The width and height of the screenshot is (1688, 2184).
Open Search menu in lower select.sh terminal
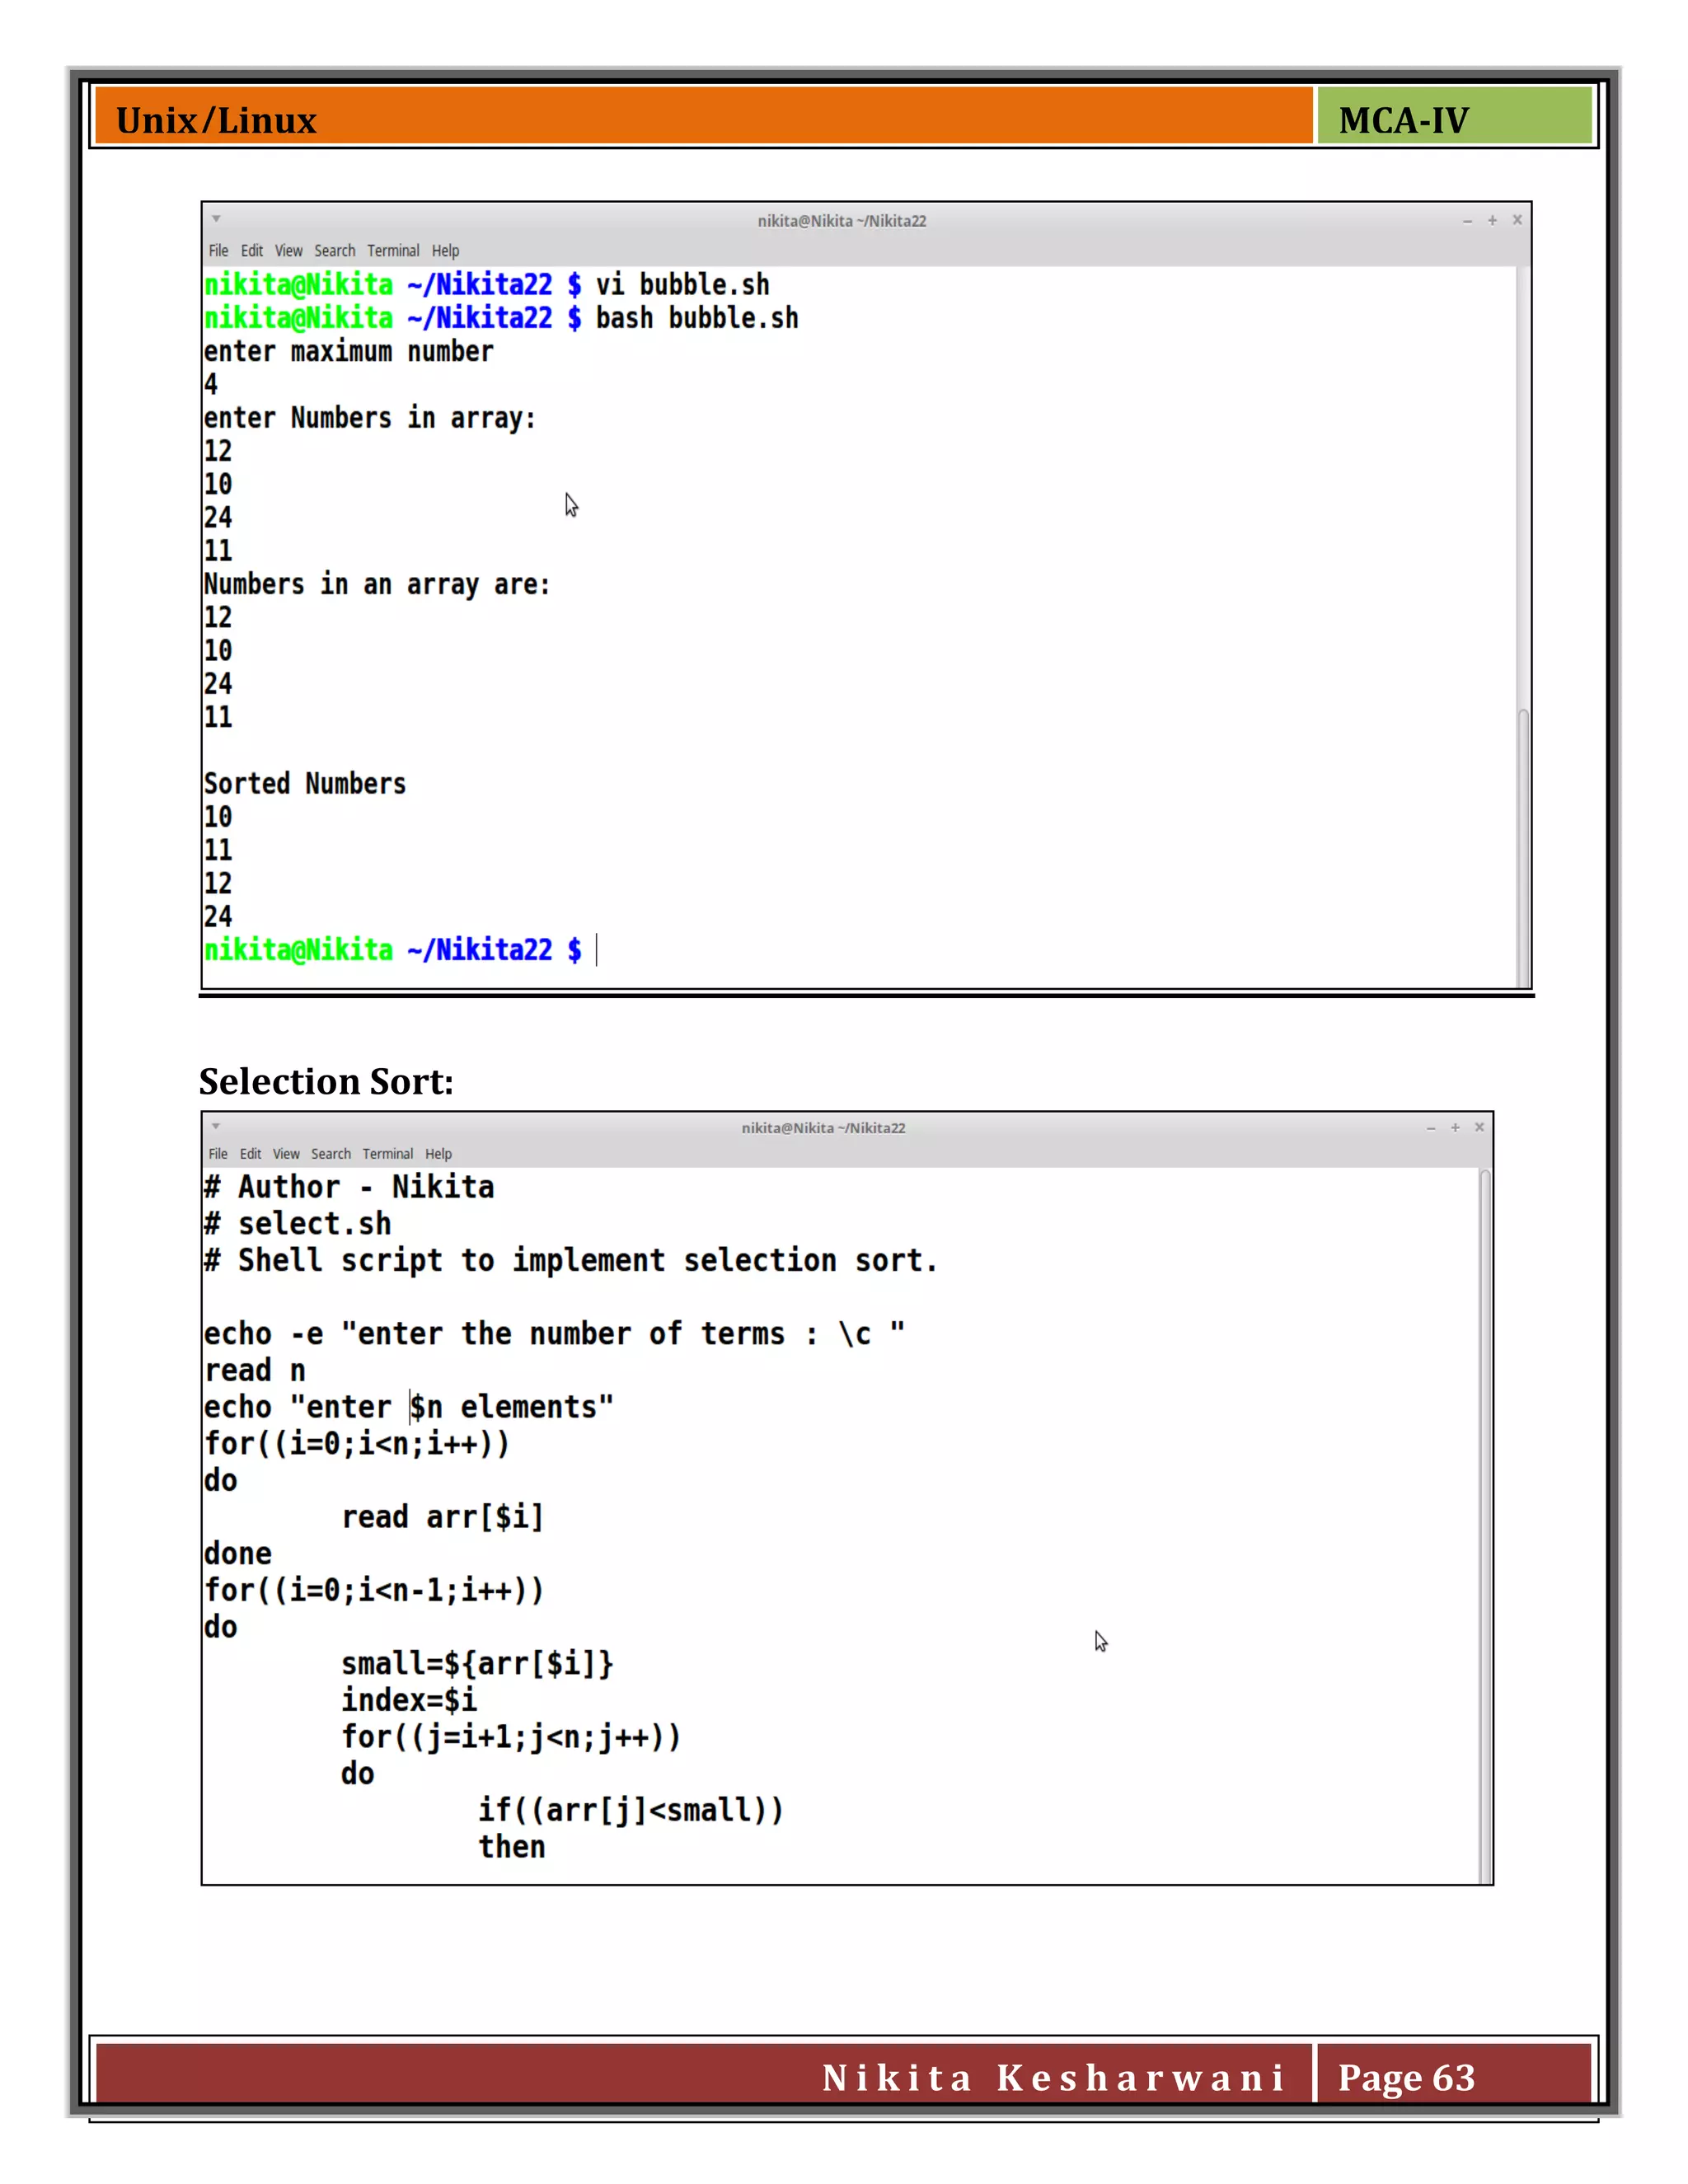coord(331,1154)
